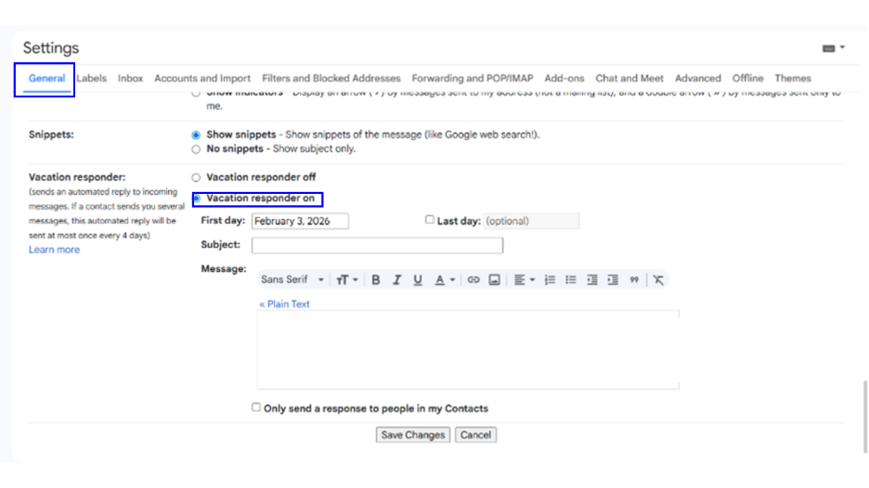Open the Learn more link

(x=54, y=250)
